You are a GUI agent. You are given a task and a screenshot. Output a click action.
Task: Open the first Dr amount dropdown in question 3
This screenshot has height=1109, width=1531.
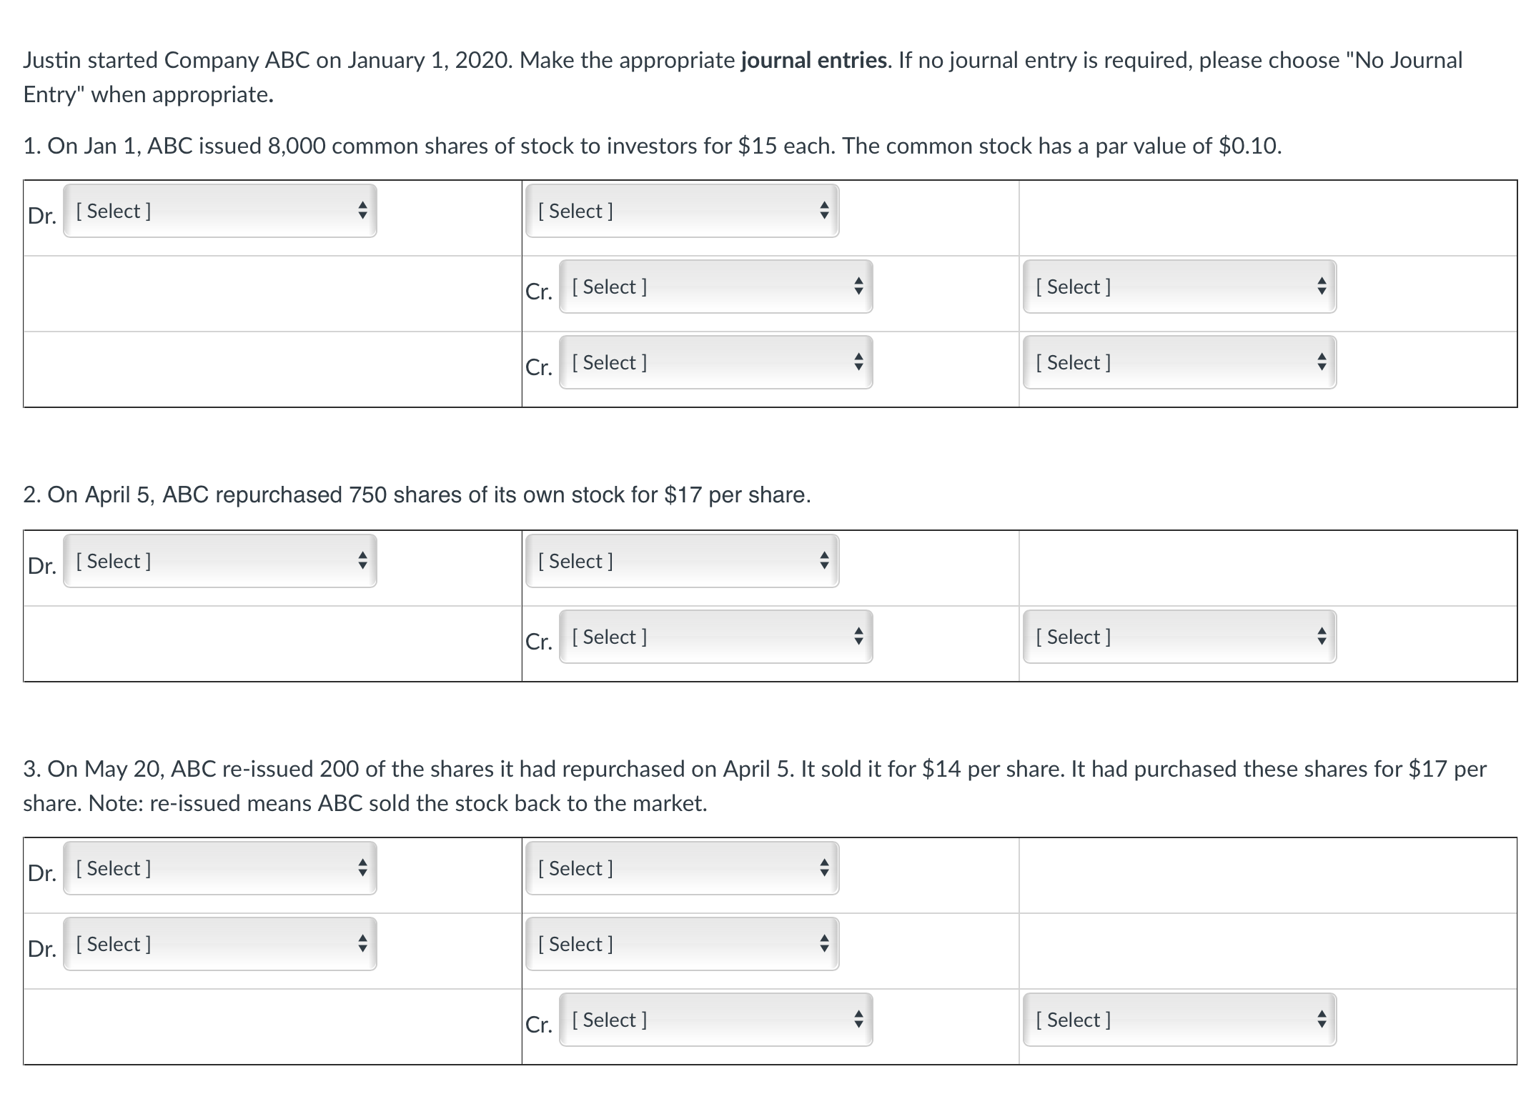click(x=681, y=868)
